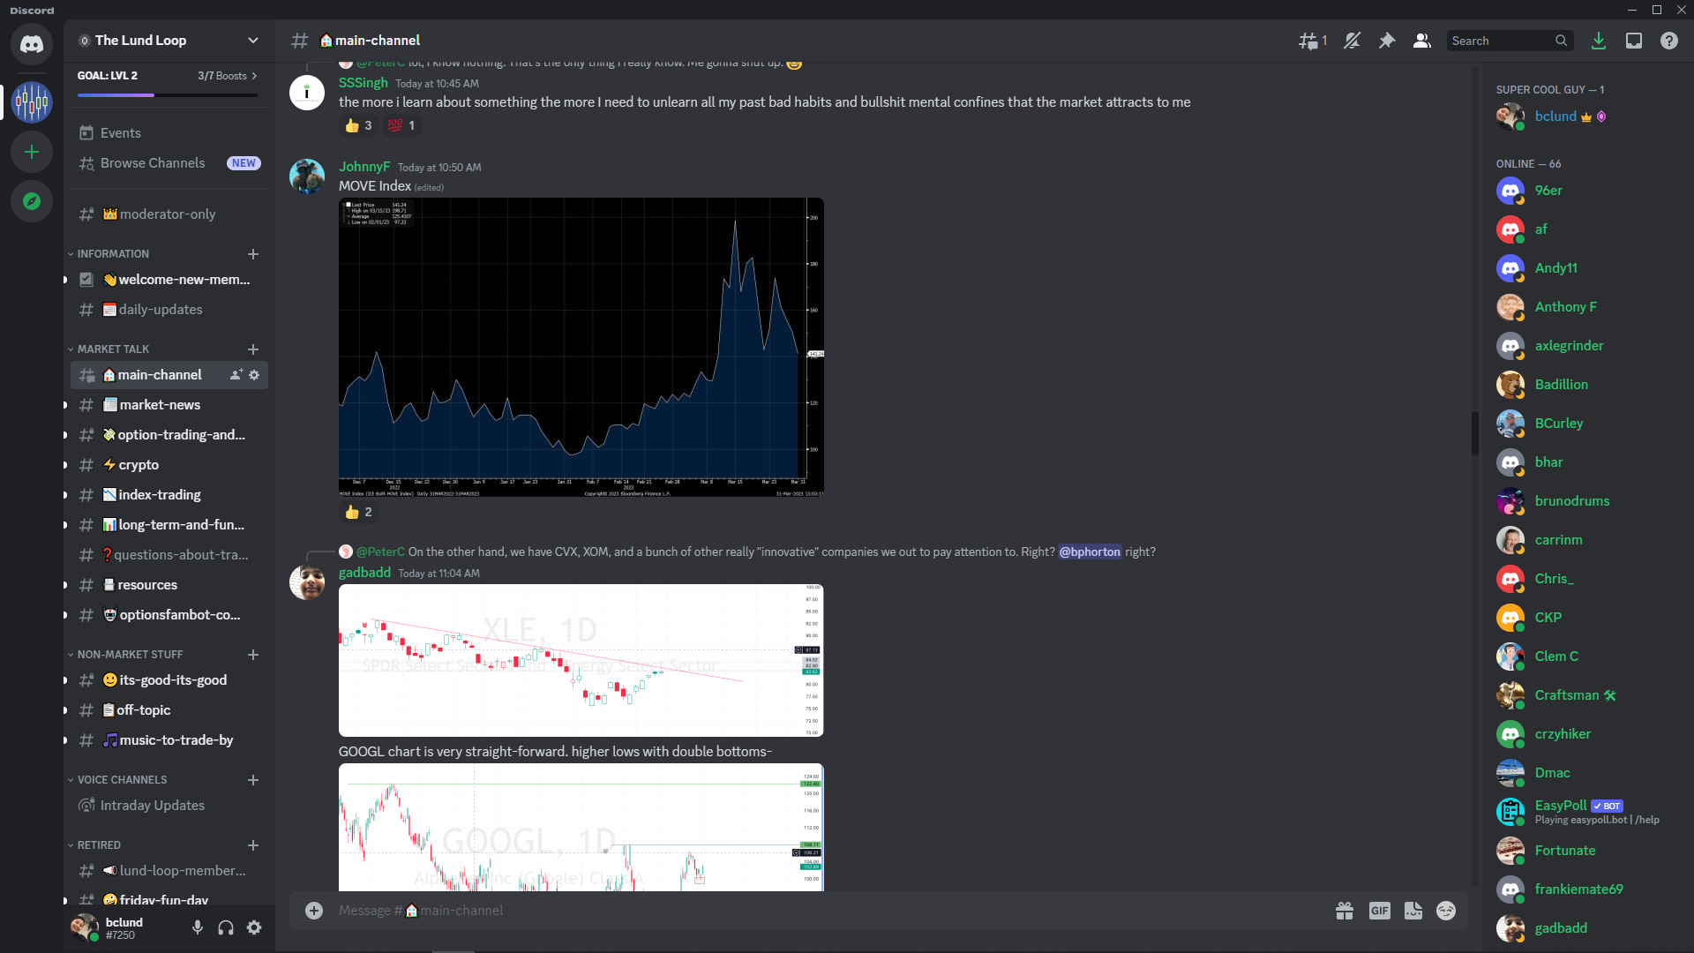Screen dimensions: 1694x953
Task: Open moderator-only channel
Action: click(x=169, y=214)
